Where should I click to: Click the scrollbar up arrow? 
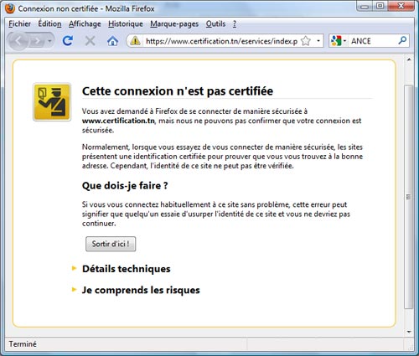[x=409, y=59]
